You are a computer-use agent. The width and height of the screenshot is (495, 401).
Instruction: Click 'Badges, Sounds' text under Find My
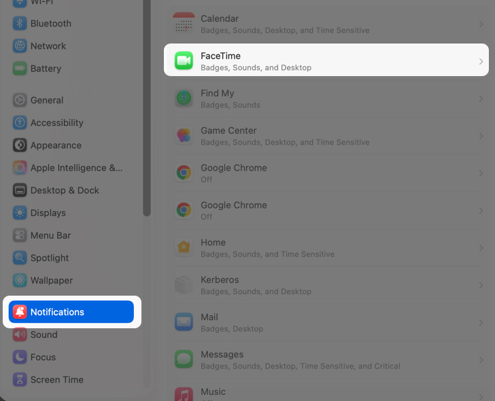point(231,105)
